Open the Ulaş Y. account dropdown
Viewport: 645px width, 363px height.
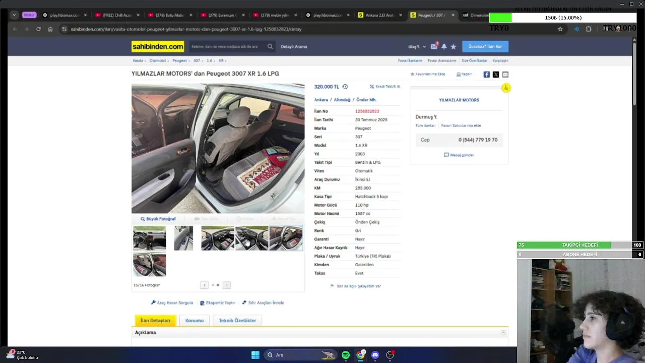[417, 46]
